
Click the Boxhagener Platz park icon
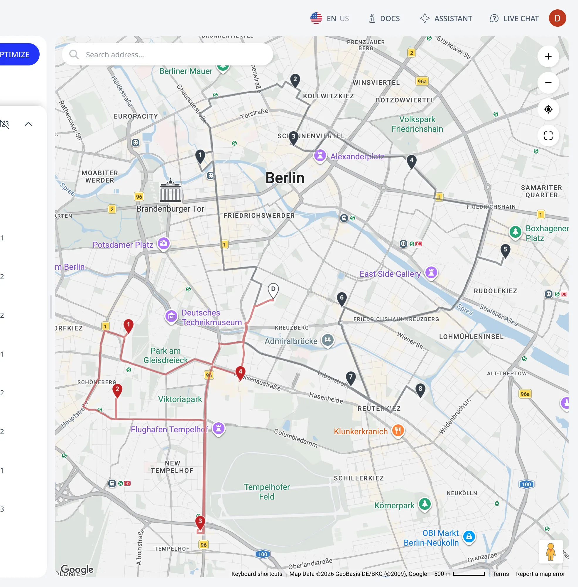click(x=515, y=232)
